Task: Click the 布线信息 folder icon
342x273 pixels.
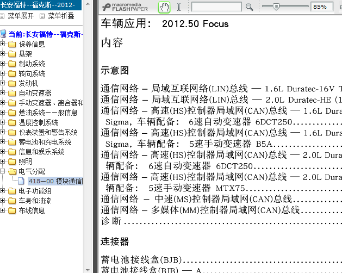Action: tap(12, 210)
